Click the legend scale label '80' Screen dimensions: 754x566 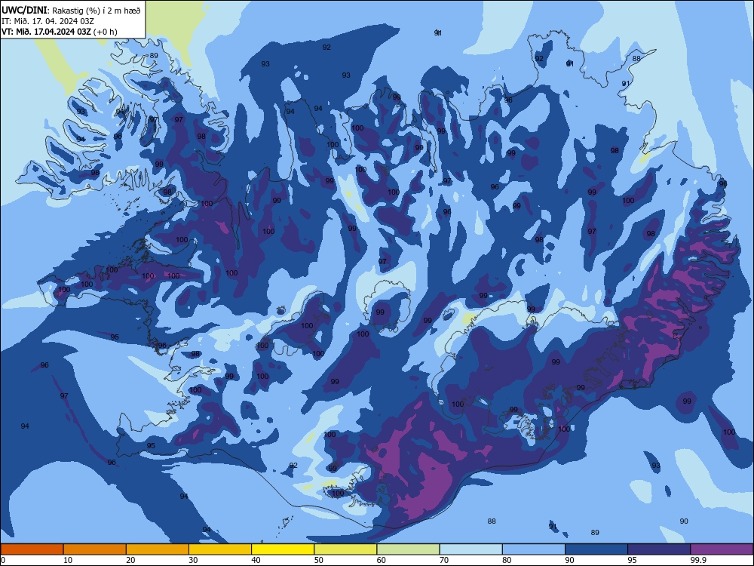[507, 560]
